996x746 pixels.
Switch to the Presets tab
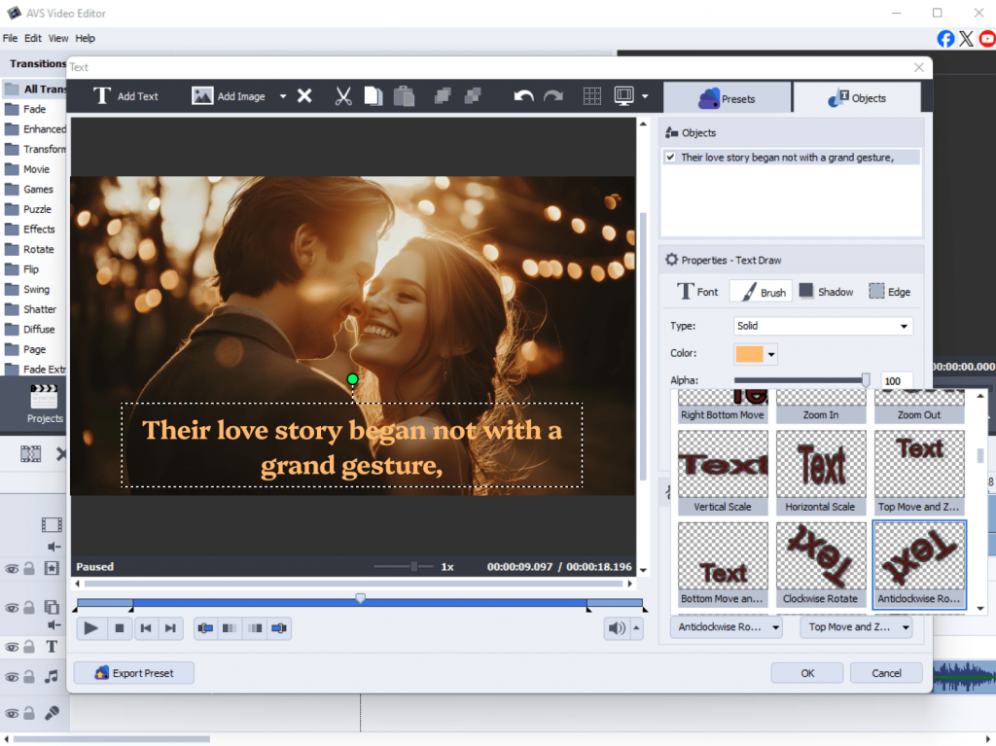[x=728, y=98]
